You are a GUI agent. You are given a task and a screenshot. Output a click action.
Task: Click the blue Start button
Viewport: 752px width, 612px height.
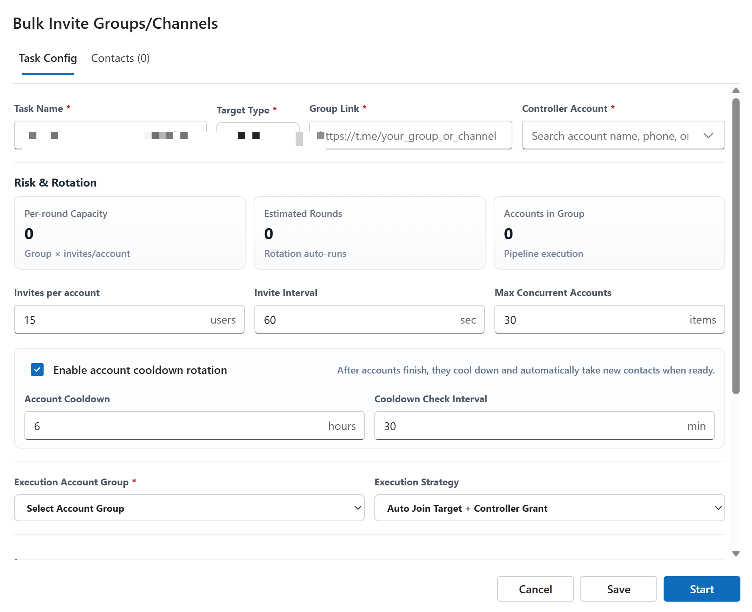702,589
